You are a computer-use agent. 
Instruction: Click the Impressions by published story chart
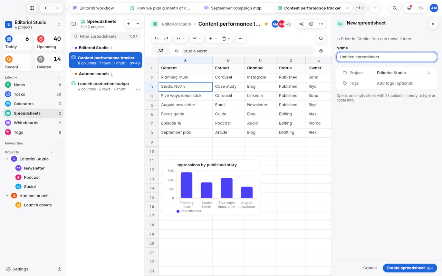(x=211, y=187)
